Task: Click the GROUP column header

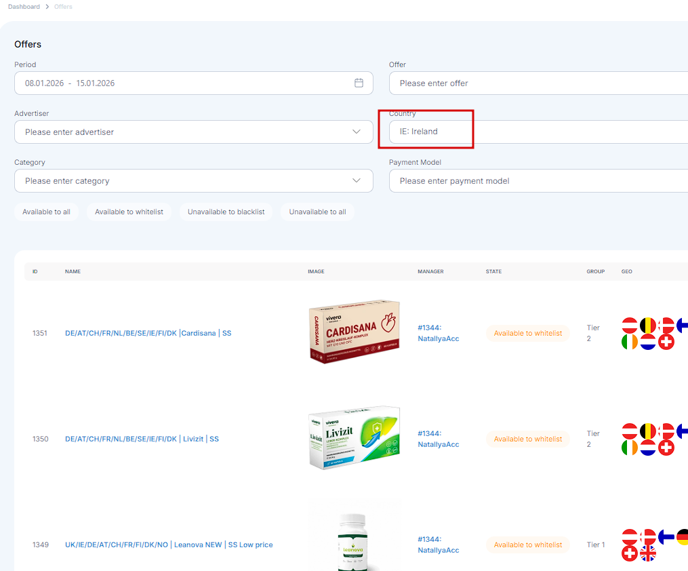Action: 595,272
